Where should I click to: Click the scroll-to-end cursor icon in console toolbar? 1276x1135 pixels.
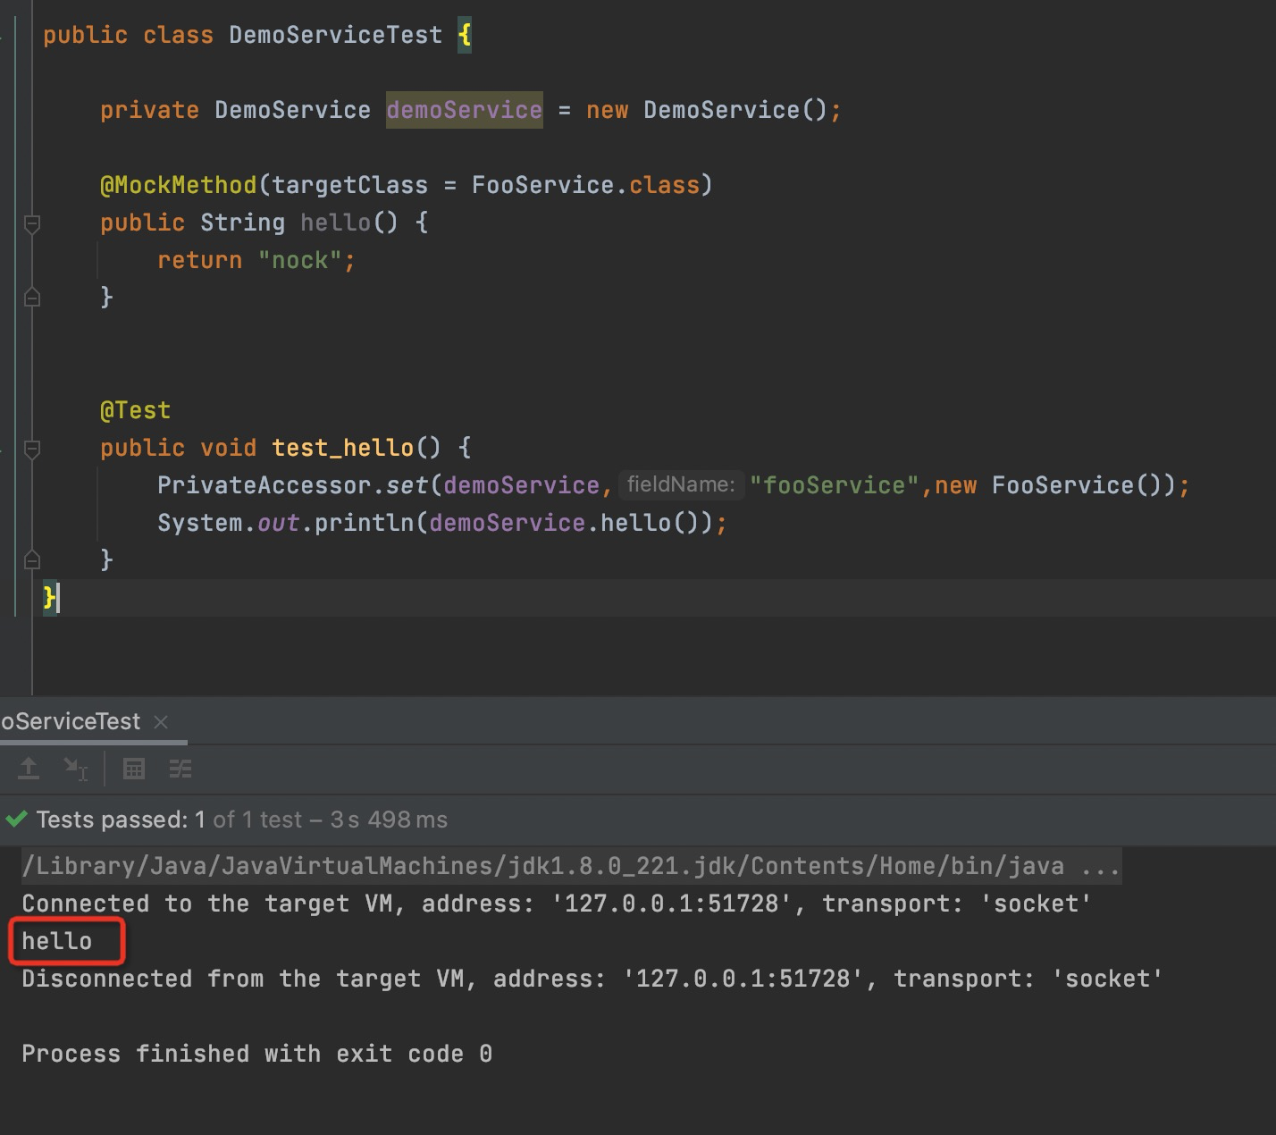point(76,769)
